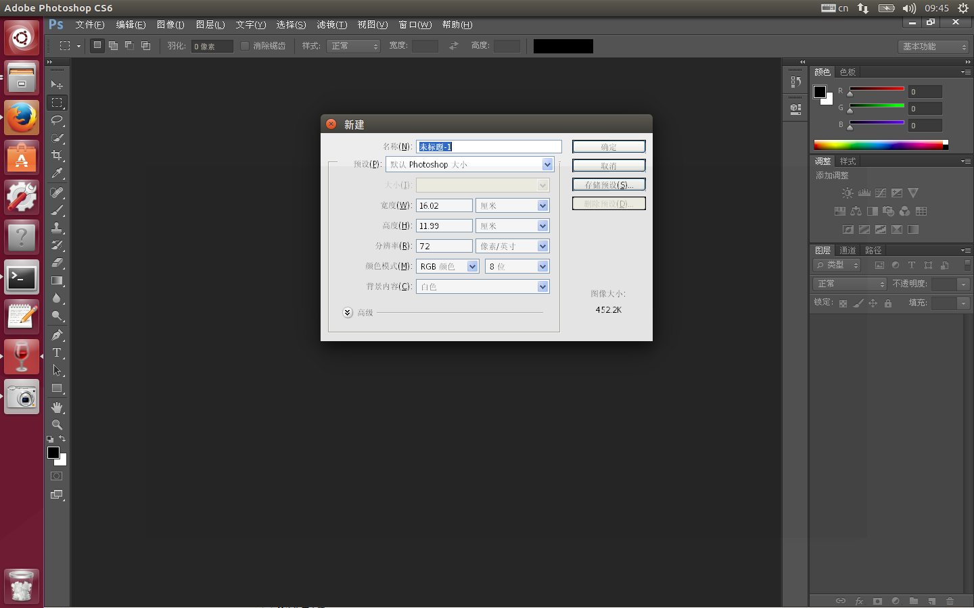Select the Blur tool

pos(57,298)
